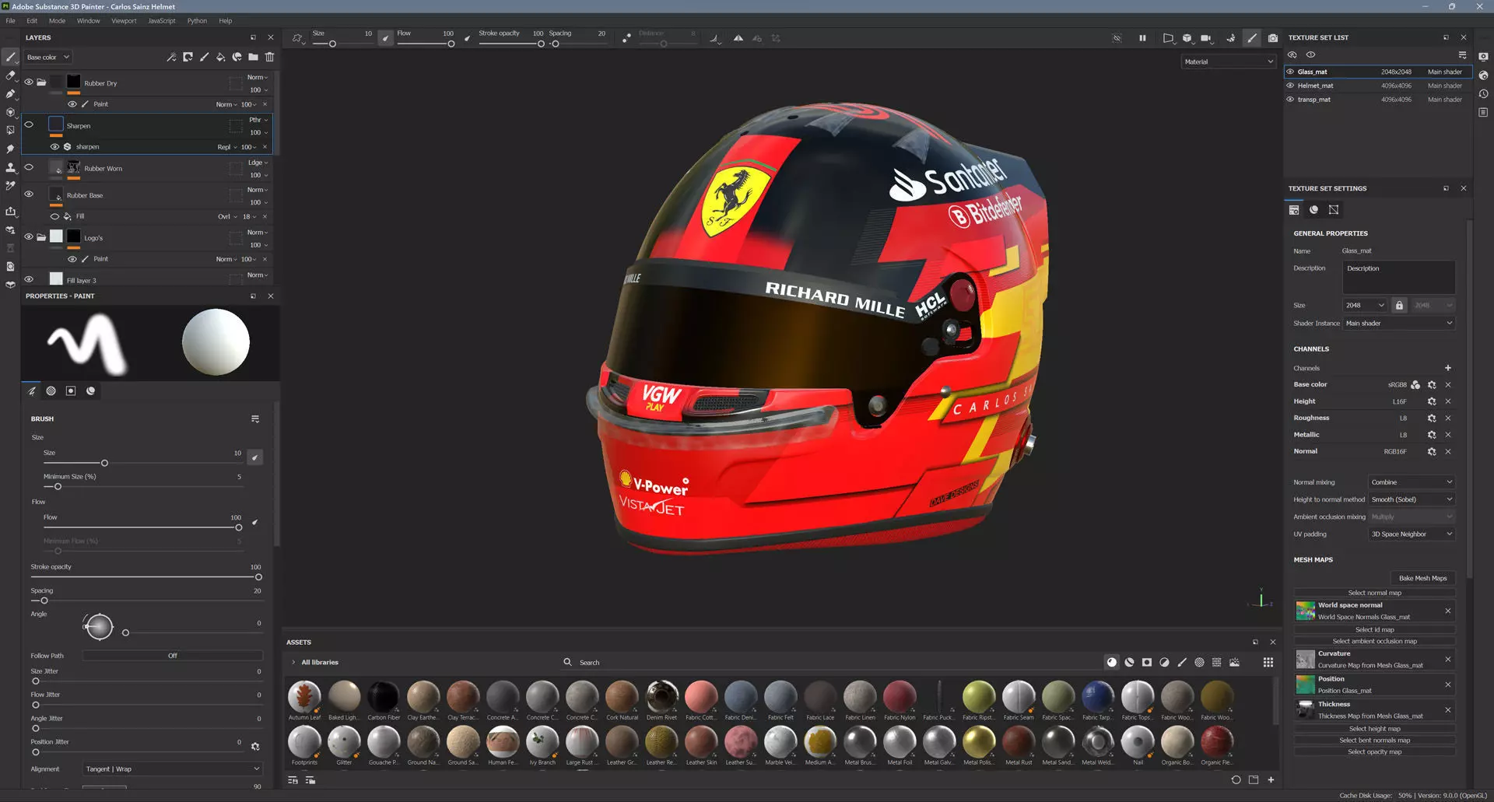
Task: Pause the engine computation in viewport toolbar
Action: [x=1142, y=37]
